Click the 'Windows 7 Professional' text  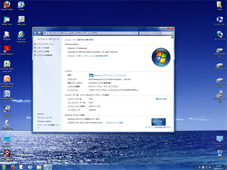(x=77, y=48)
